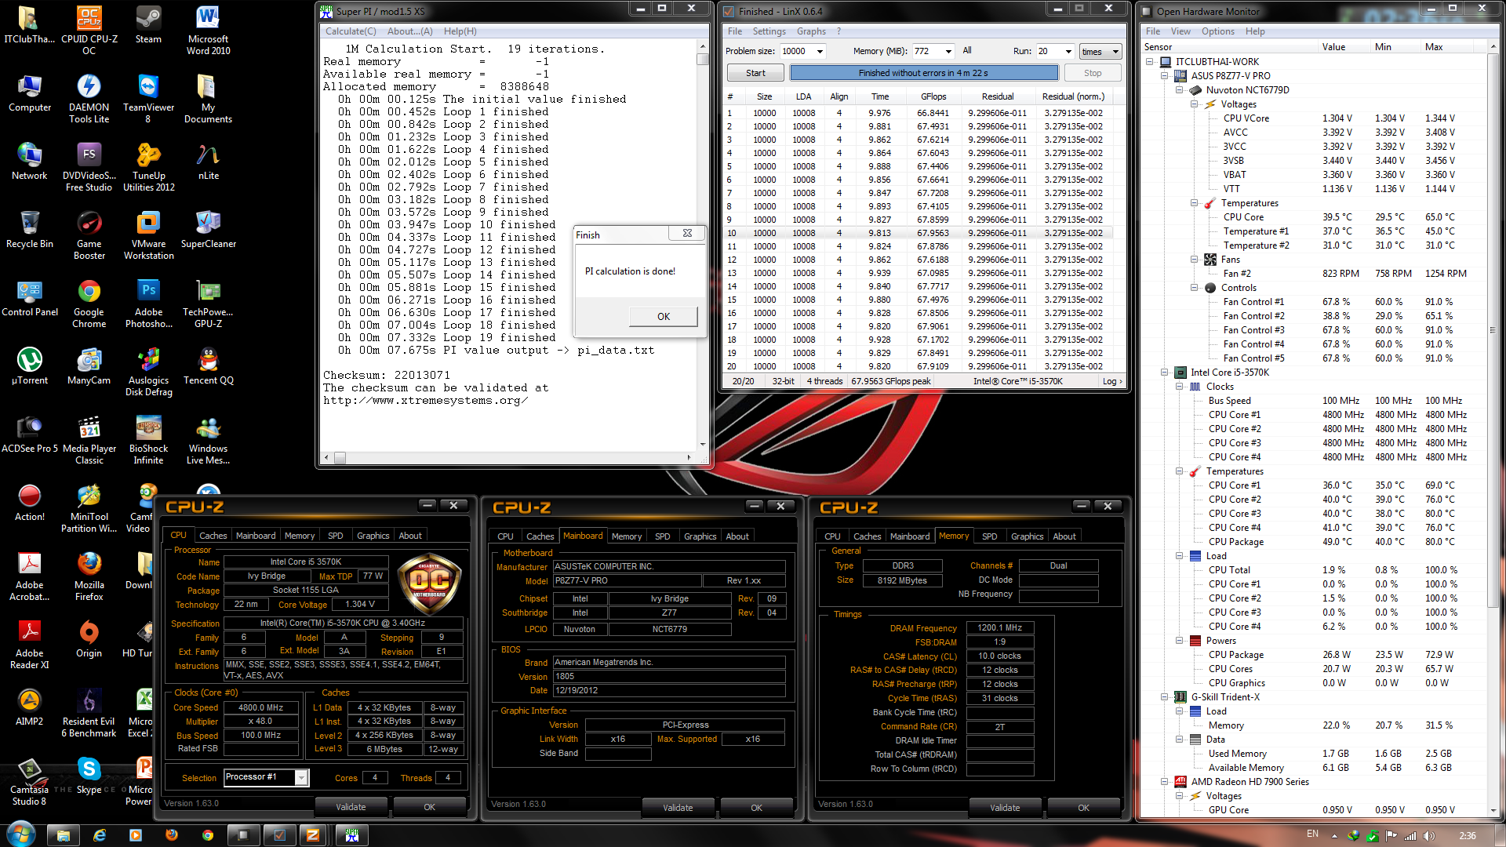
Task: Open the Problem size dropdown in LinX
Action: (820, 52)
